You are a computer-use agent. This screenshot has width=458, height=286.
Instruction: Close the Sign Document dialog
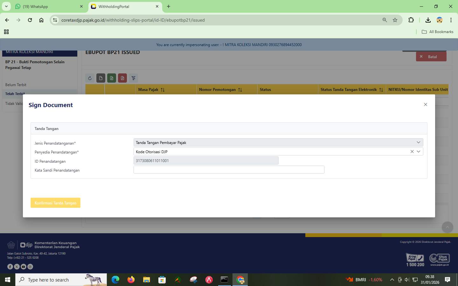click(x=425, y=104)
